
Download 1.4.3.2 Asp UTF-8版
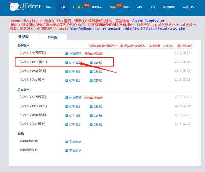point(75,116)
